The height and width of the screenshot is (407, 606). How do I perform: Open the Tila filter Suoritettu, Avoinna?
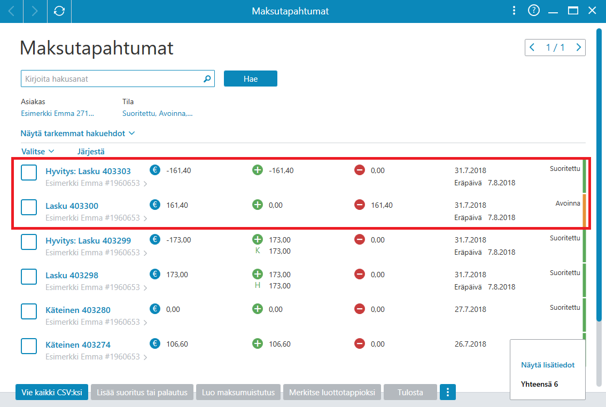tap(157, 114)
